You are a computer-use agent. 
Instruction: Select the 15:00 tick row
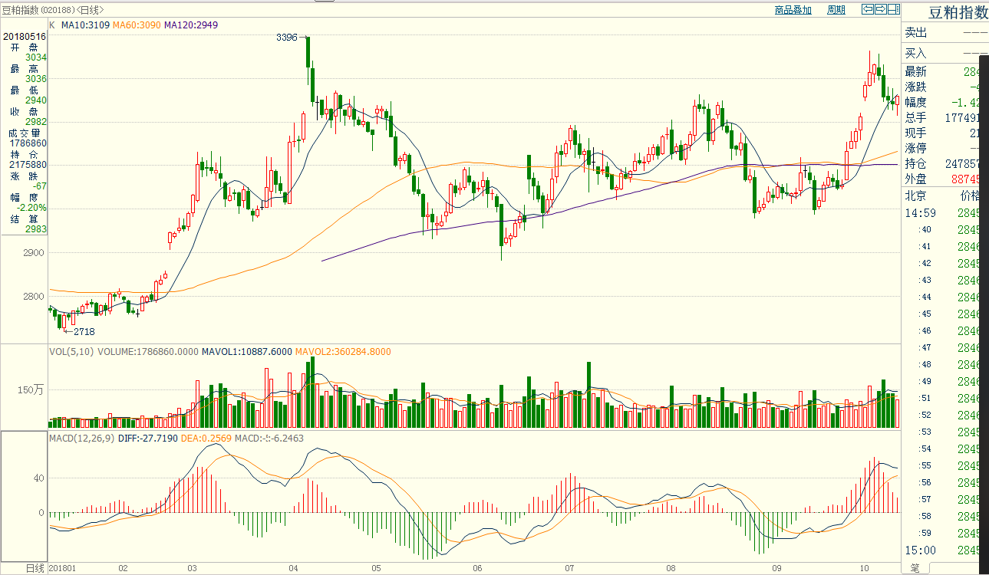(921, 550)
